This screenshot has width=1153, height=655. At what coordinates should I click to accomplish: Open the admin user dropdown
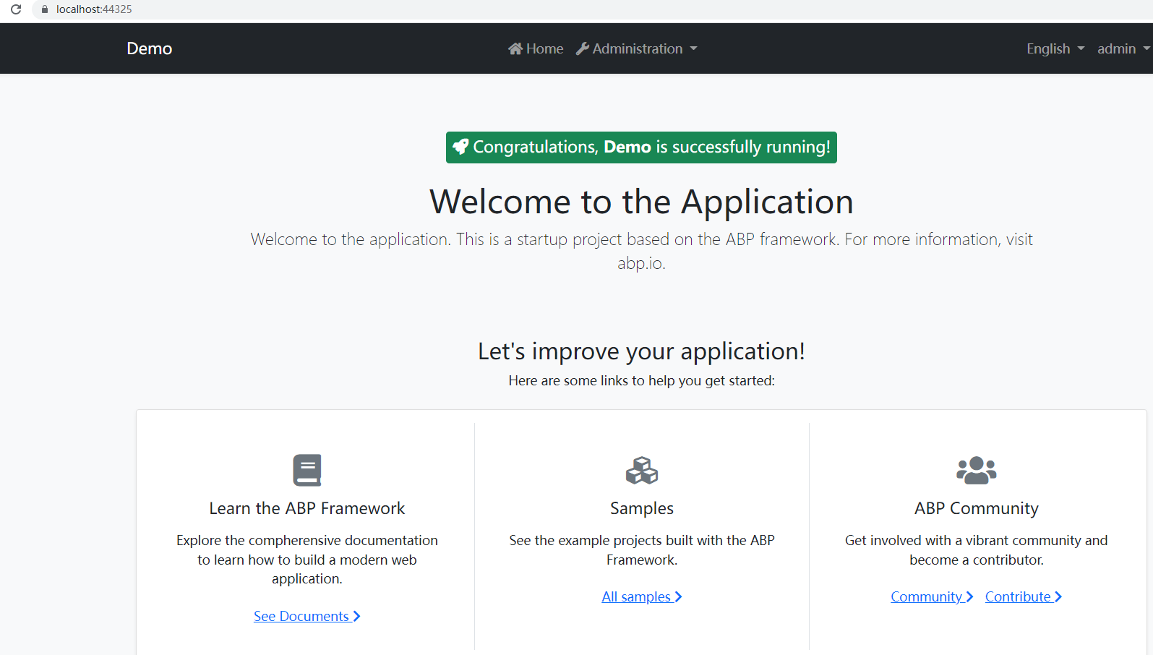[x=1123, y=48]
